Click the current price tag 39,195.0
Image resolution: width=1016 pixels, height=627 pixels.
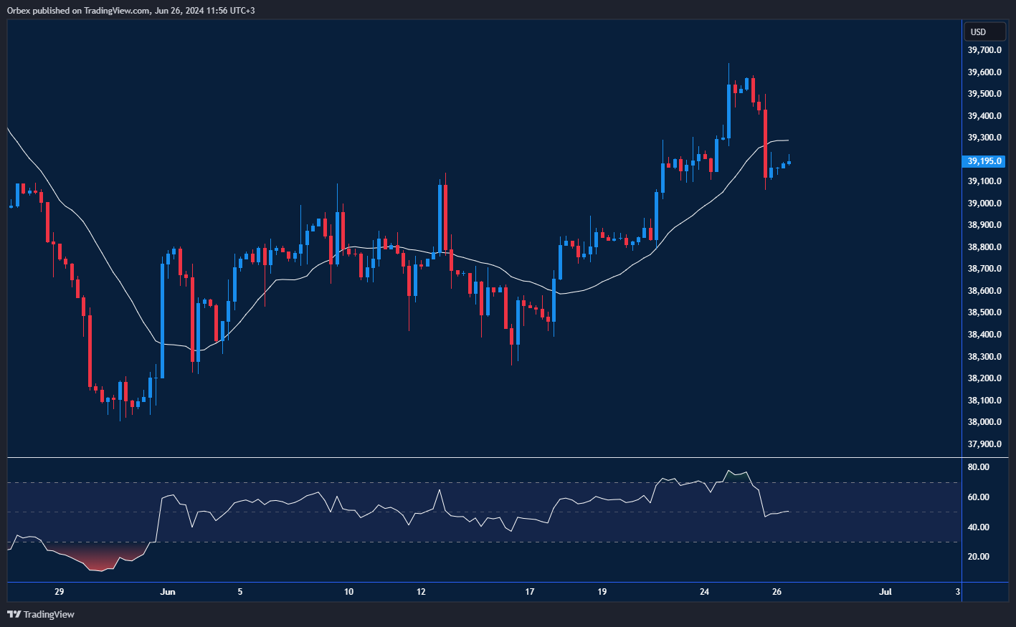click(984, 161)
